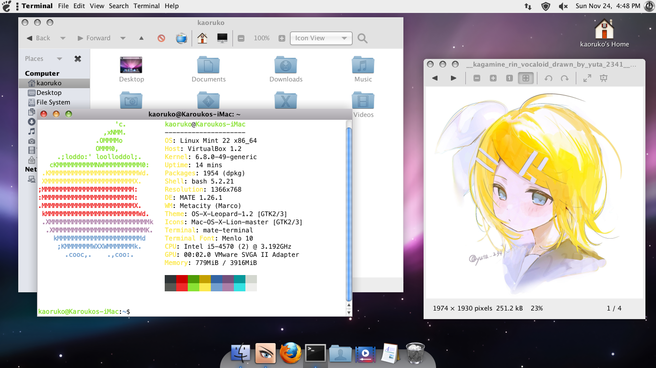
Task: Open the Terminal menu next to Search
Action: tap(146, 6)
